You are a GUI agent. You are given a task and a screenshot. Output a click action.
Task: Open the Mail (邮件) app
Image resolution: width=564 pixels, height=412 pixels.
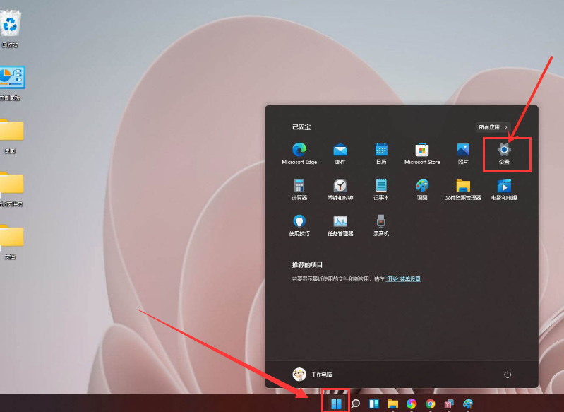[x=340, y=153]
